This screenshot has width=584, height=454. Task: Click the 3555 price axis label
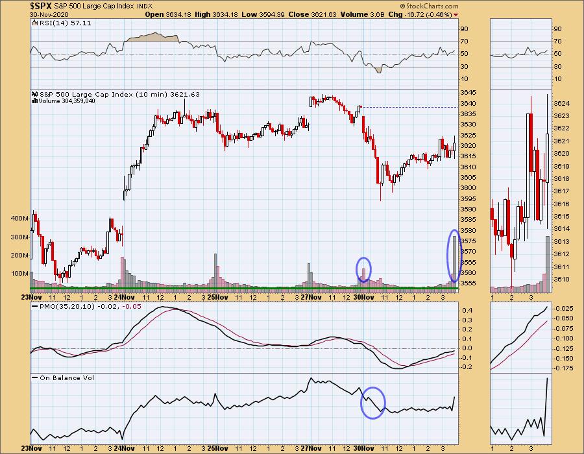(468, 283)
